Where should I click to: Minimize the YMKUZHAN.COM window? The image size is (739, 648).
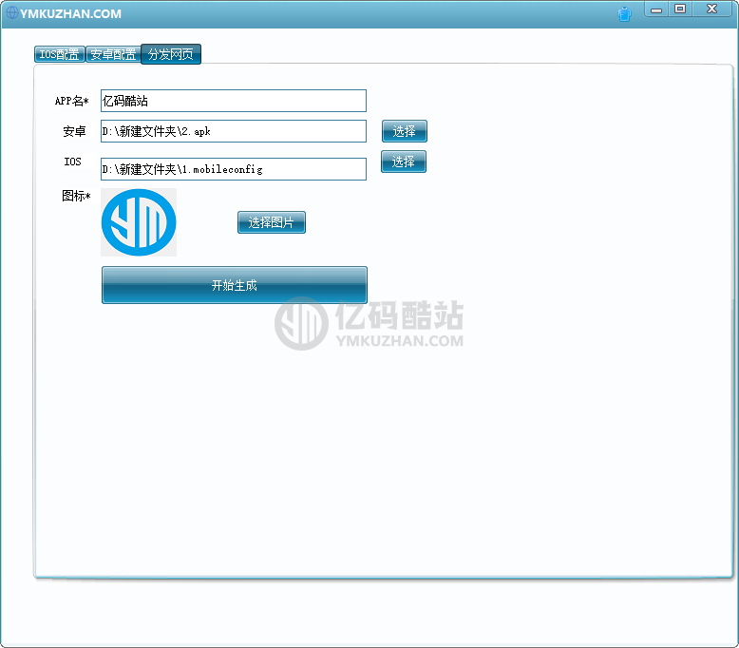click(x=656, y=10)
